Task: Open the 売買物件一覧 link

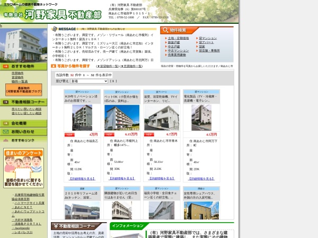Action: pos(131,66)
